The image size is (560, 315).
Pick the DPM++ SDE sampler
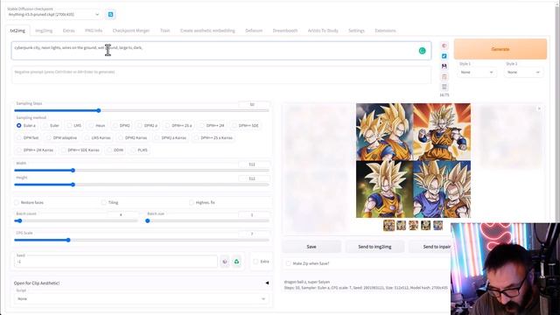245,126
